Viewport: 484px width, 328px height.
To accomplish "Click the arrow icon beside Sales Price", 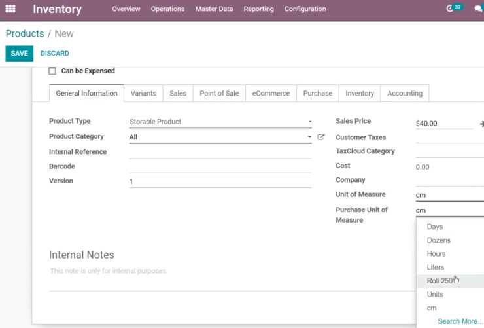I will pos(481,124).
